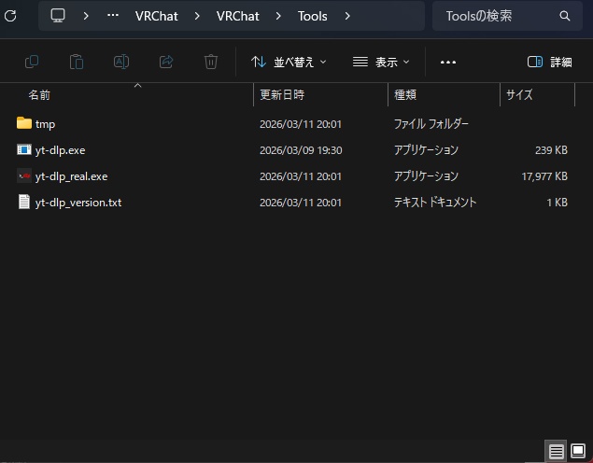The width and height of the screenshot is (593, 463).
Task: Select the yt-dlp.exe file name
Action: 60,150
